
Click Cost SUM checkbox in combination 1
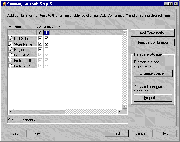[x=46, y=55]
